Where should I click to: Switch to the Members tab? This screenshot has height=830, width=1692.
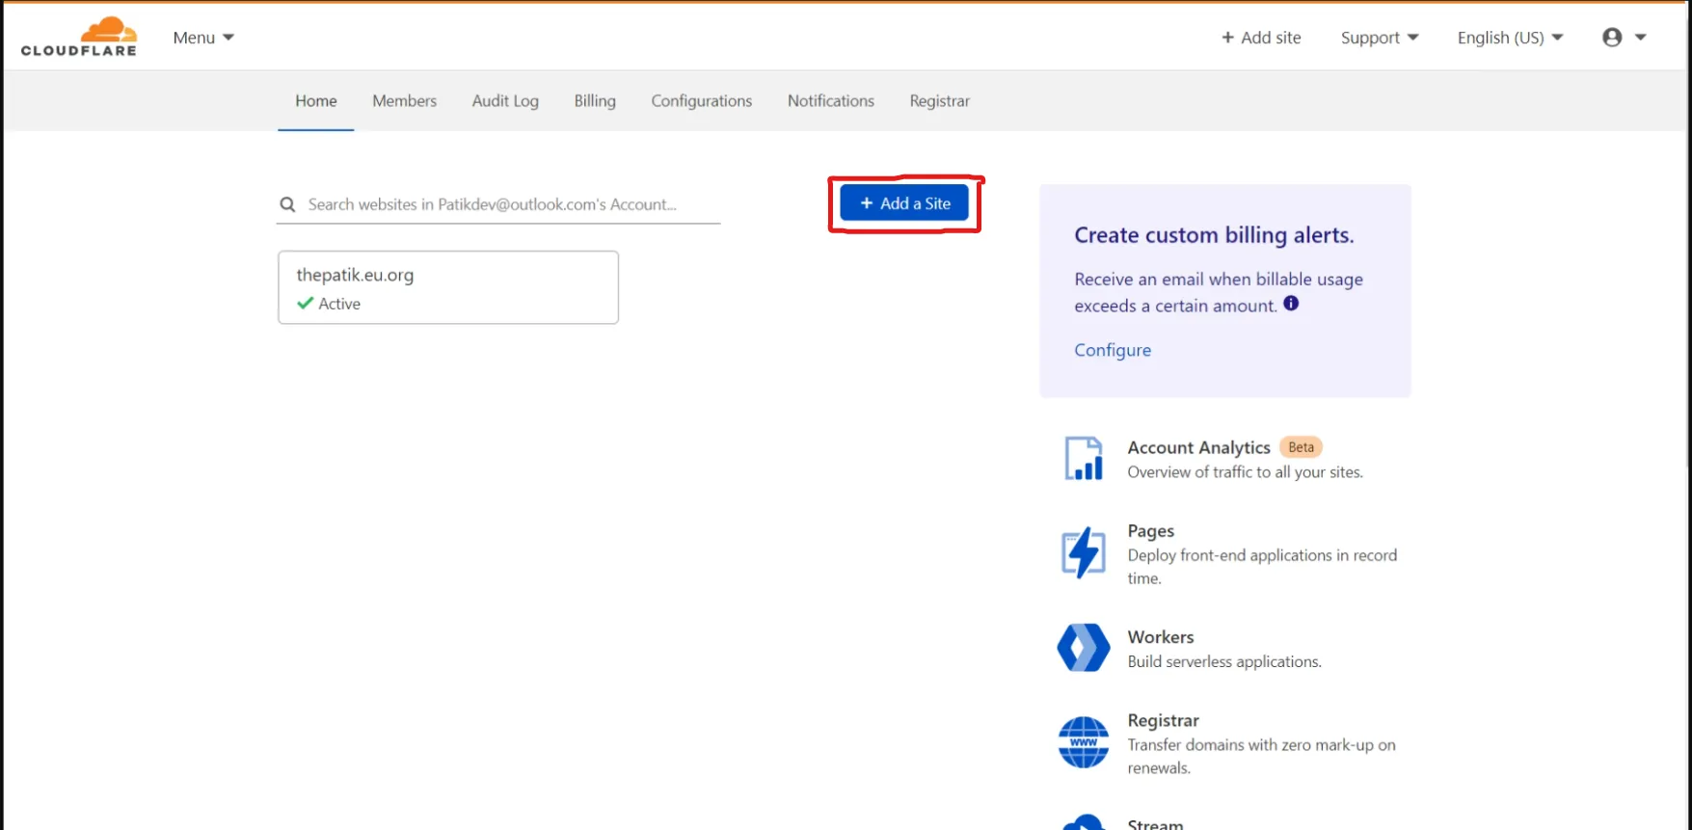click(405, 101)
